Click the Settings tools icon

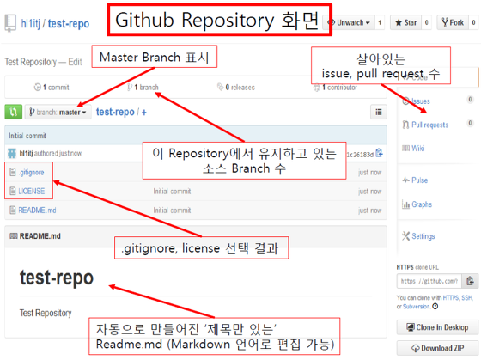tap(405, 236)
